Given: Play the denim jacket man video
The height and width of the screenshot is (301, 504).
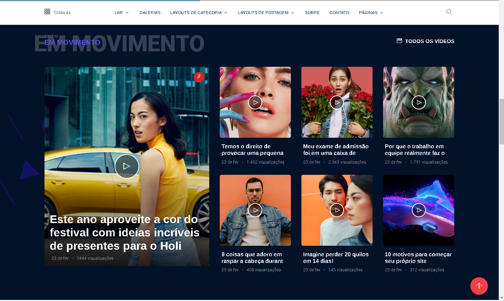Looking at the screenshot, I should pos(255,210).
